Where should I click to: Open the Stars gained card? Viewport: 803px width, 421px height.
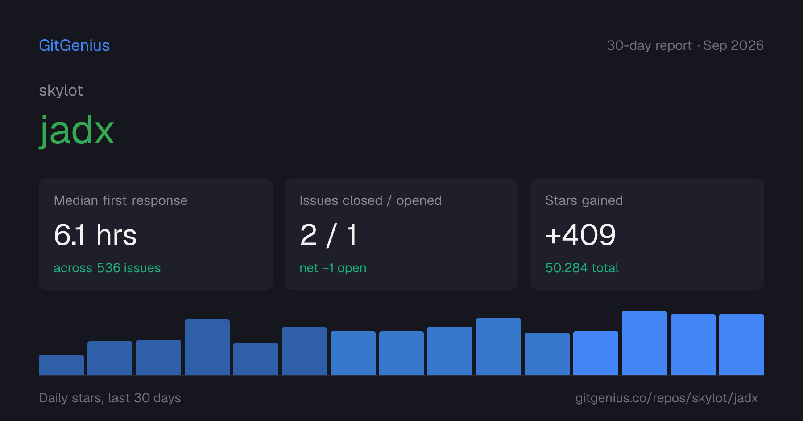click(x=647, y=234)
